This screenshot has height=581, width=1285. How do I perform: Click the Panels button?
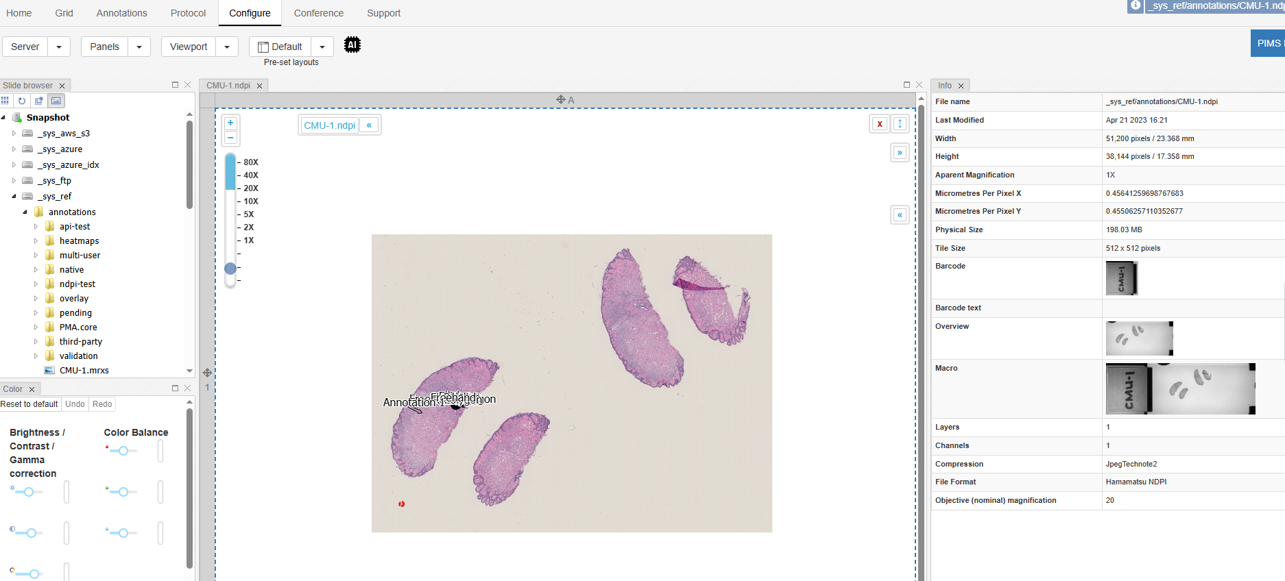coord(104,47)
